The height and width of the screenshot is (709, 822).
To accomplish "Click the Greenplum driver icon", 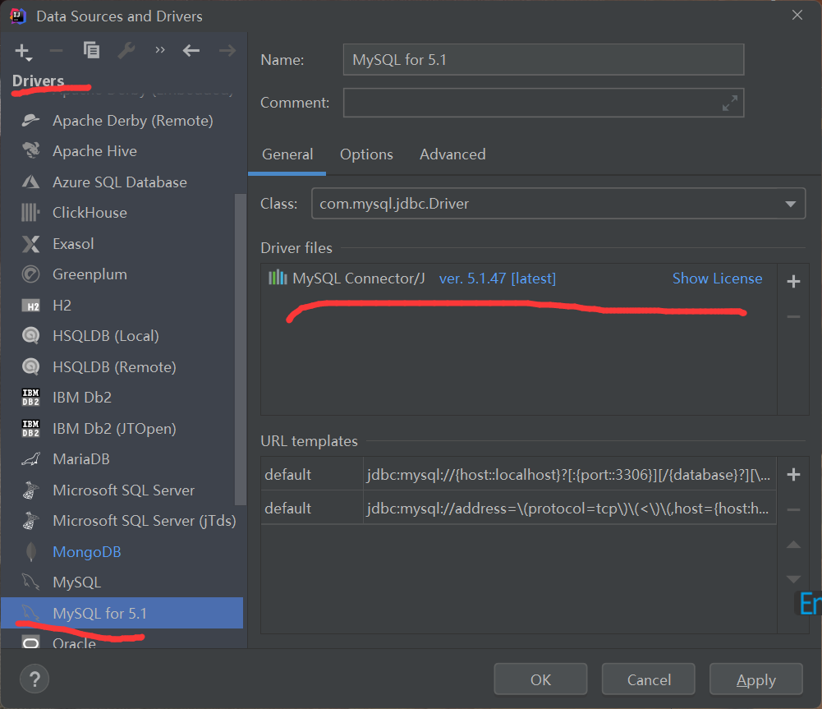I will [x=30, y=274].
